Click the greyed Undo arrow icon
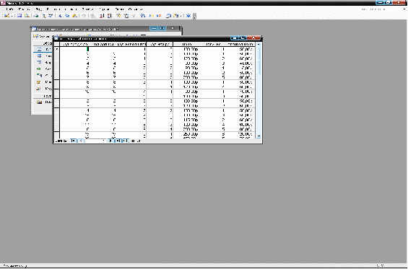Viewport: 408px width, 269px height. coord(83,16)
